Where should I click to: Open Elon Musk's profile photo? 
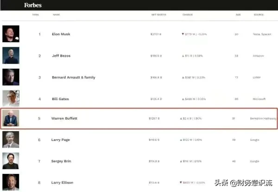11,34
